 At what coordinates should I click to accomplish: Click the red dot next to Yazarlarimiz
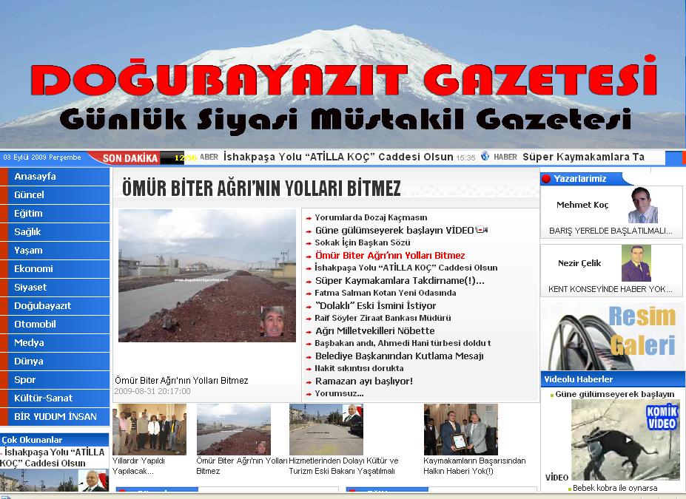[x=546, y=178]
